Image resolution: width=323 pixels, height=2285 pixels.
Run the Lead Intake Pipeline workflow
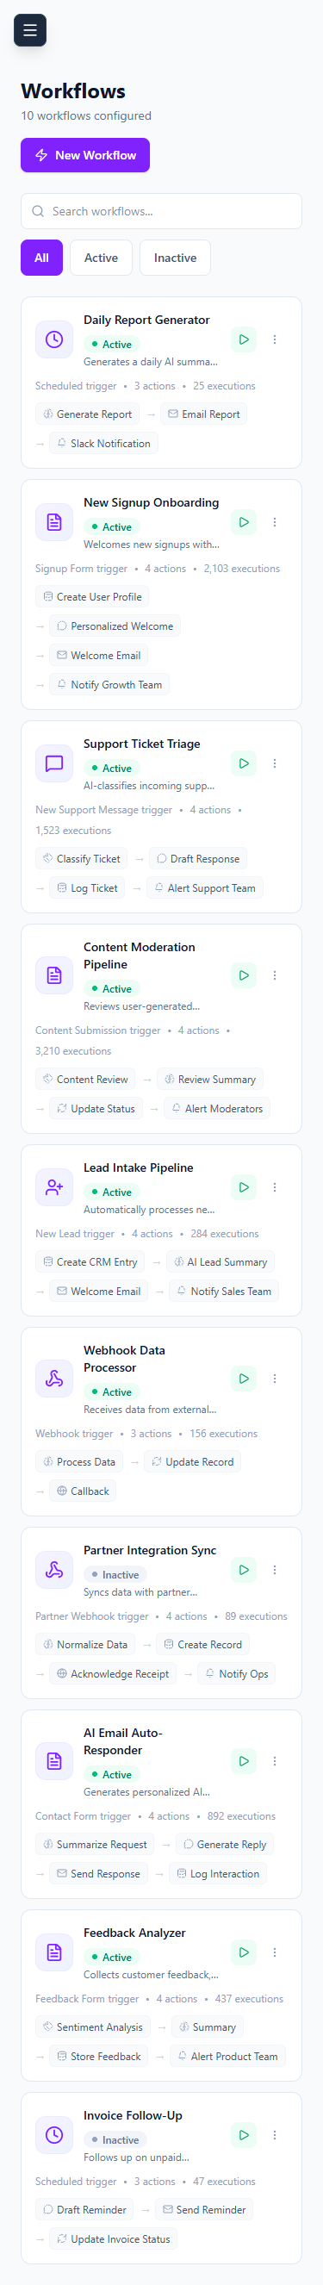[243, 1188]
